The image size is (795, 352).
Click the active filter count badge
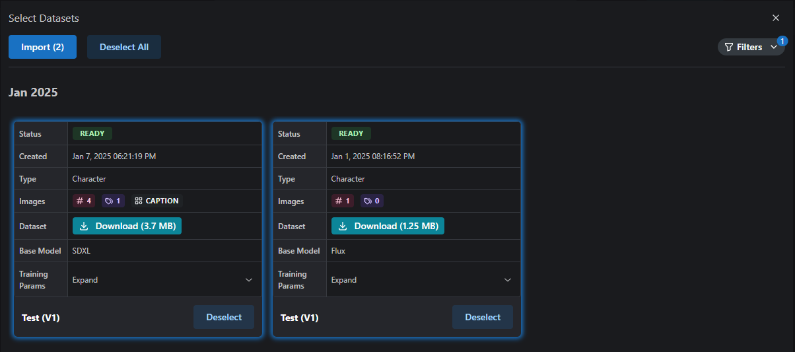[x=782, y=41]
